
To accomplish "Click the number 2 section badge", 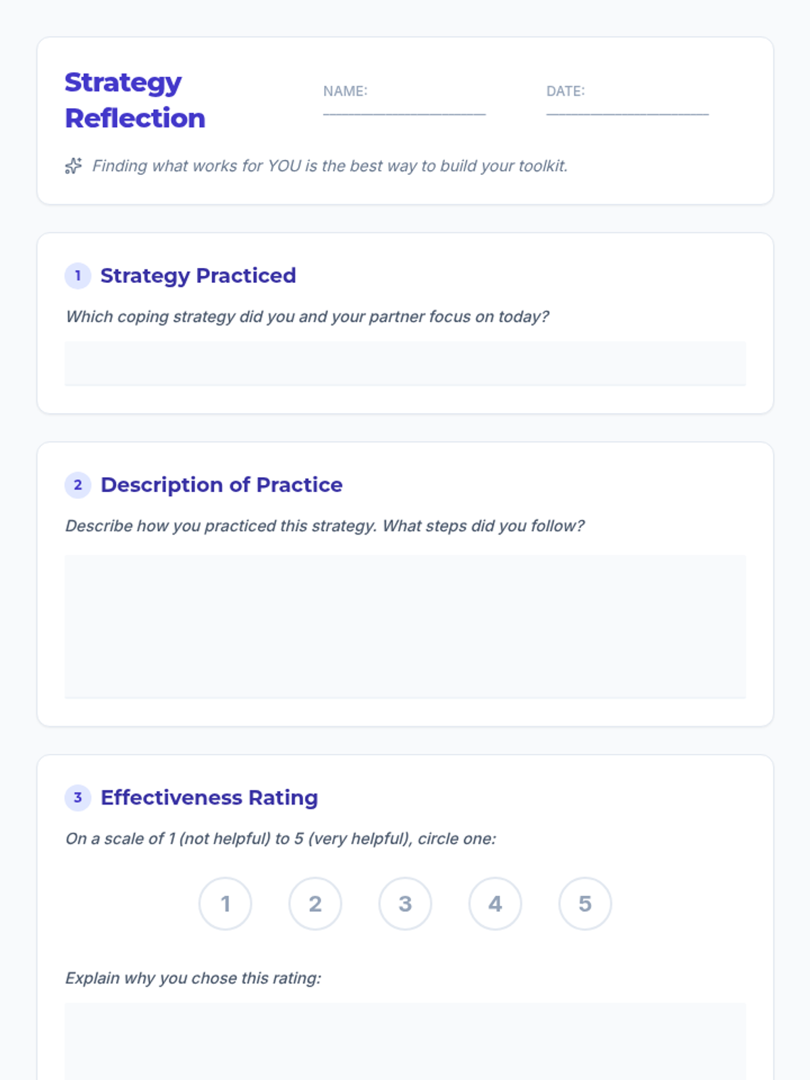I will point(78,485).
